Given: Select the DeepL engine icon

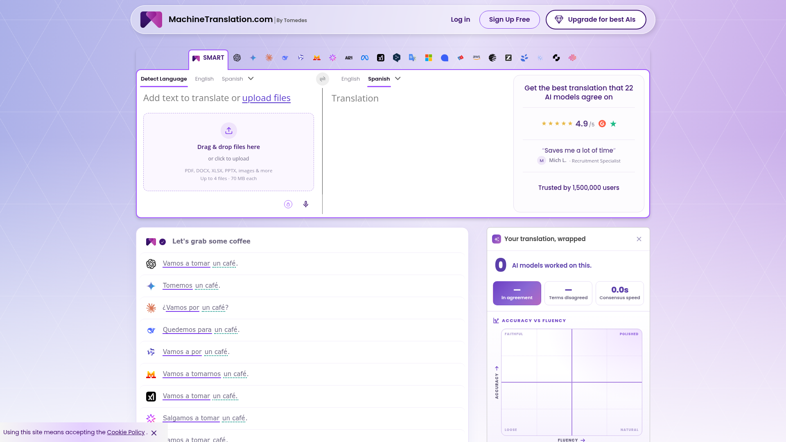Looking at the screenshot, I should (397, 58).
